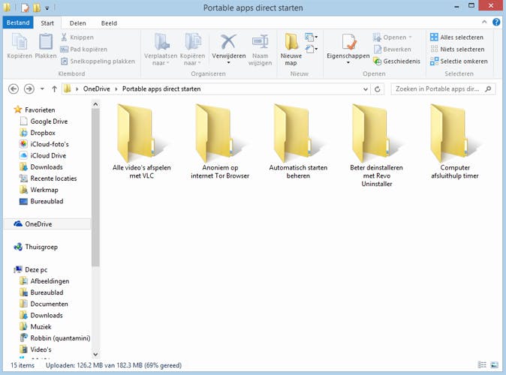Select the Computer afsluithulp timer folder
The image size is (506, 375).
(x=455, y=142)
